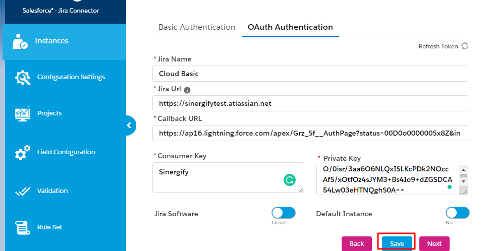Click the Refresh Token link text
The width and height of the screenshot is (493, 251).
pos(439,46)
